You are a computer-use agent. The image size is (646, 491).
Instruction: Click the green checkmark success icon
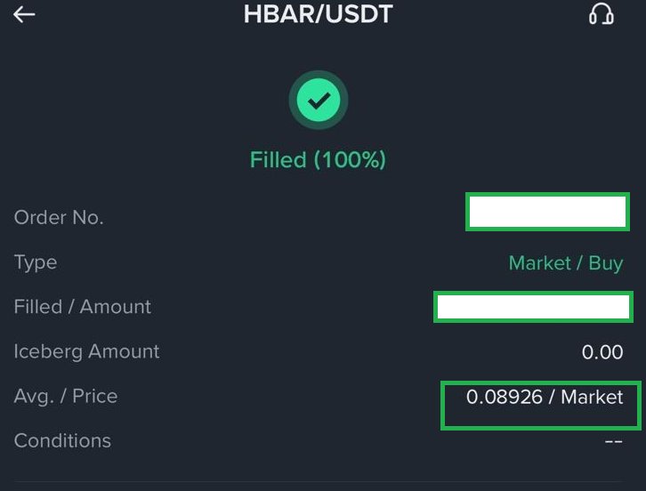point(318,101)
